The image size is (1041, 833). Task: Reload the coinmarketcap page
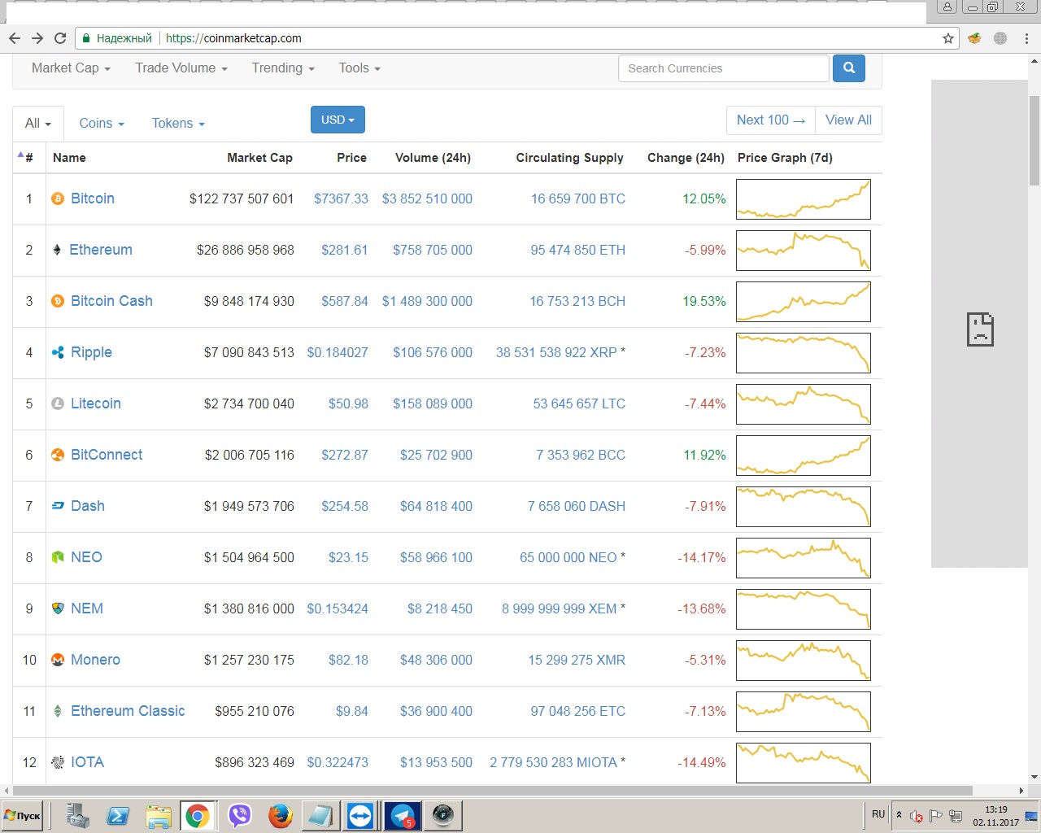point(60,38)
